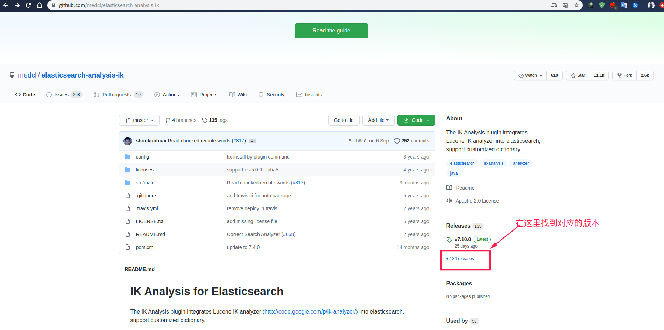
Task: Open the config folder
Action: [142, 157]
